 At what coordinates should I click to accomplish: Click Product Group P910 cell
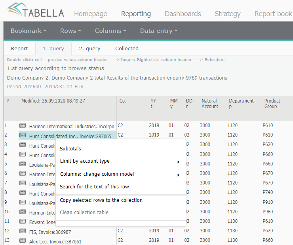click(x=268, y=202)
